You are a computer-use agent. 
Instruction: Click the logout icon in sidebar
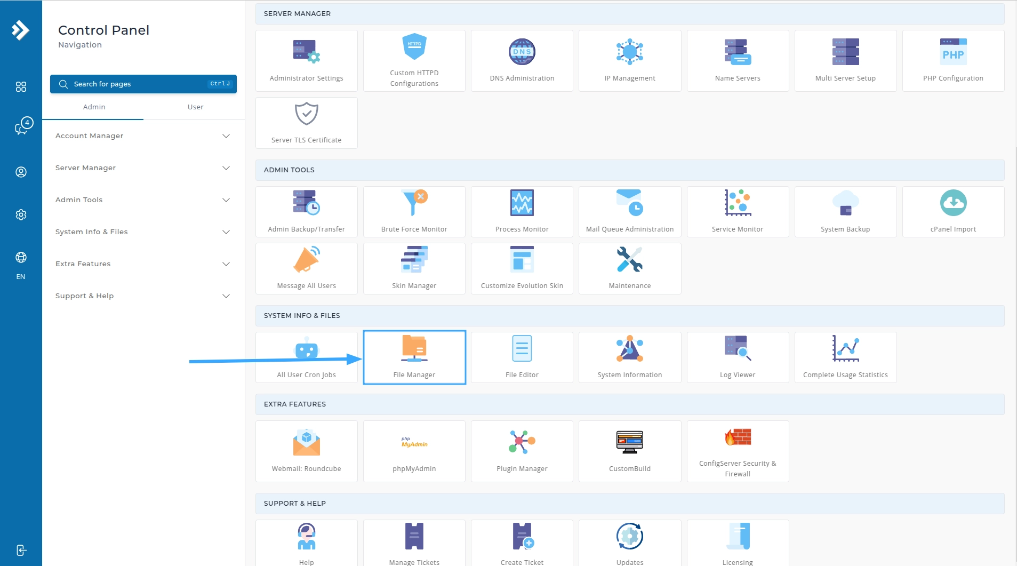(x=21, y=550)
